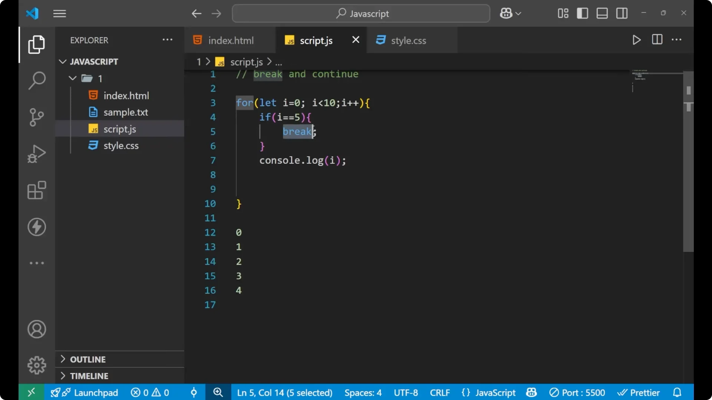Open the Search view
Screen dimensions: 712x400
pos(36,80)
